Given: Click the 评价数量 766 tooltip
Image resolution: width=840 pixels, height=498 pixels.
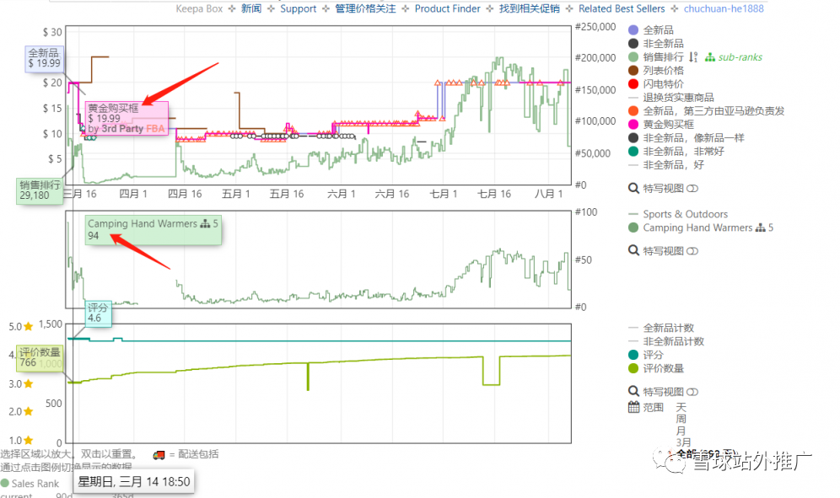Looking at the screenshot, I should [40, 358].
